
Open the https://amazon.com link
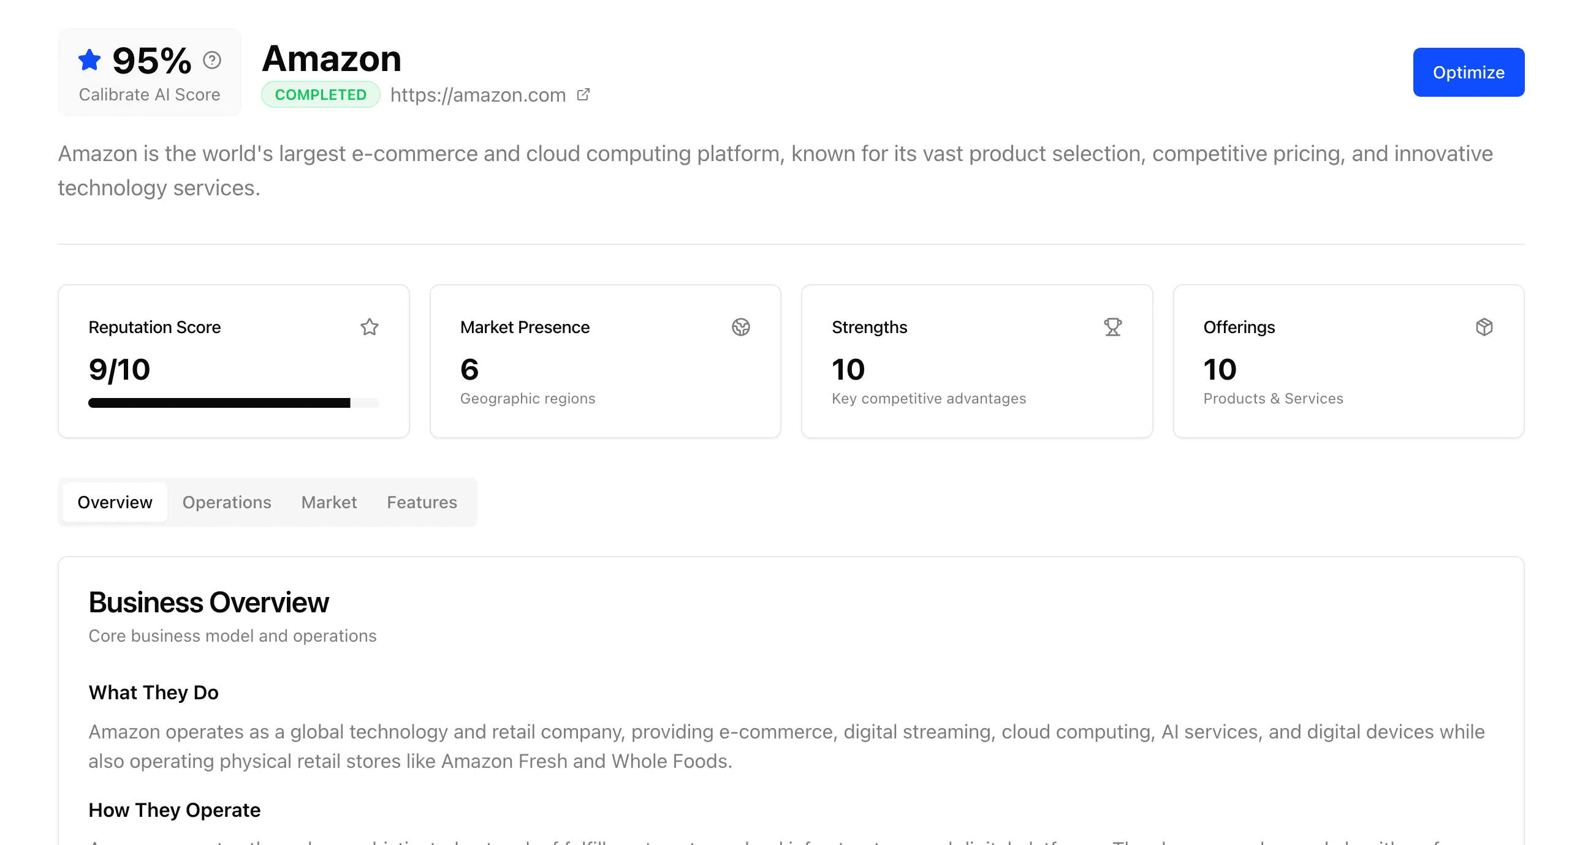(x=477, y=95)
